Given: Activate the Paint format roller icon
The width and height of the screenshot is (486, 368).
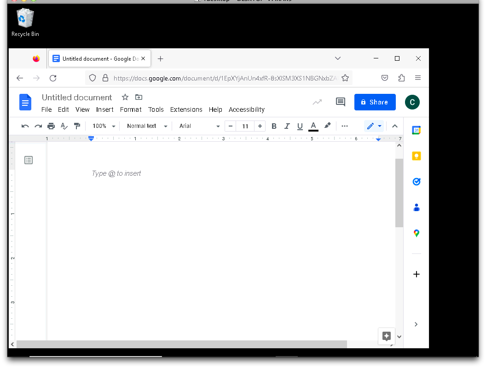Looking at the screenshot, I should (77, 126).
